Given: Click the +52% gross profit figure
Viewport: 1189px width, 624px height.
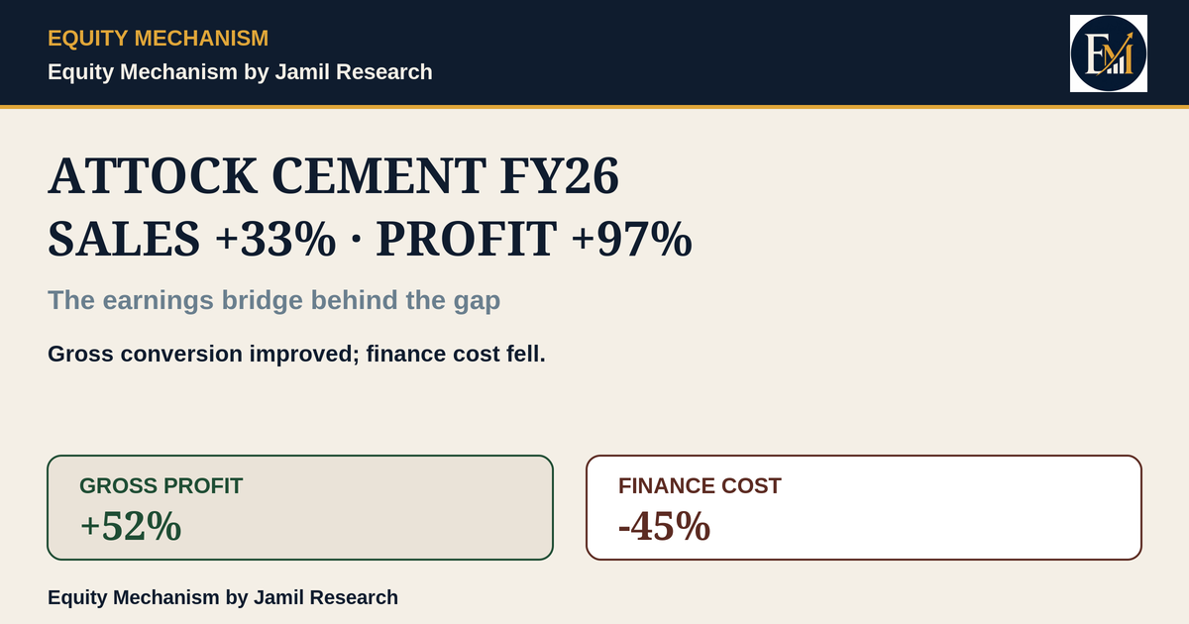Looking at the screenshot, I should [x=131, y=527].
